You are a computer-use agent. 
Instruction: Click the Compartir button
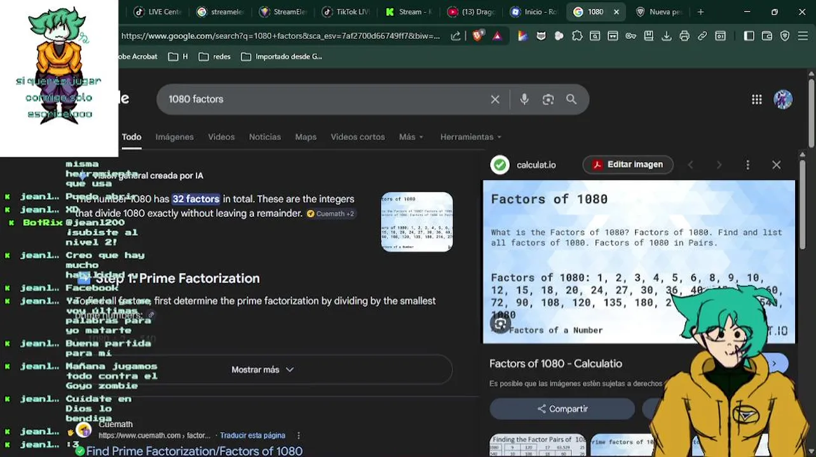click(x=562, y=409)
